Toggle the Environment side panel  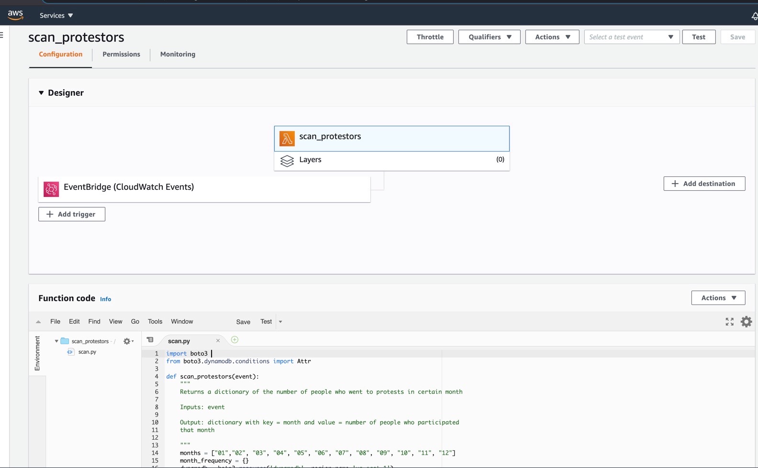[37, 353]
